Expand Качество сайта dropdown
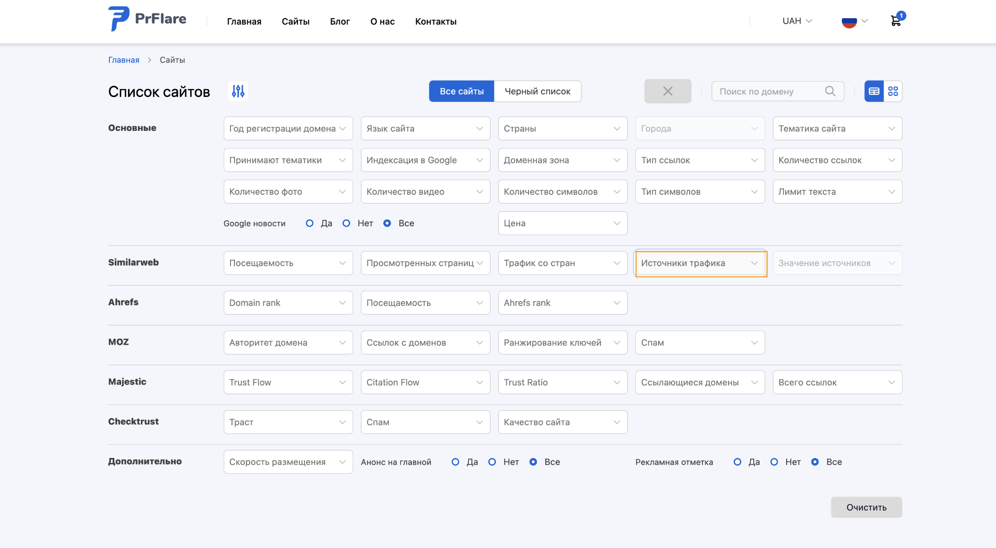This screenshot has width=996, height=548. tap(563, 422)
